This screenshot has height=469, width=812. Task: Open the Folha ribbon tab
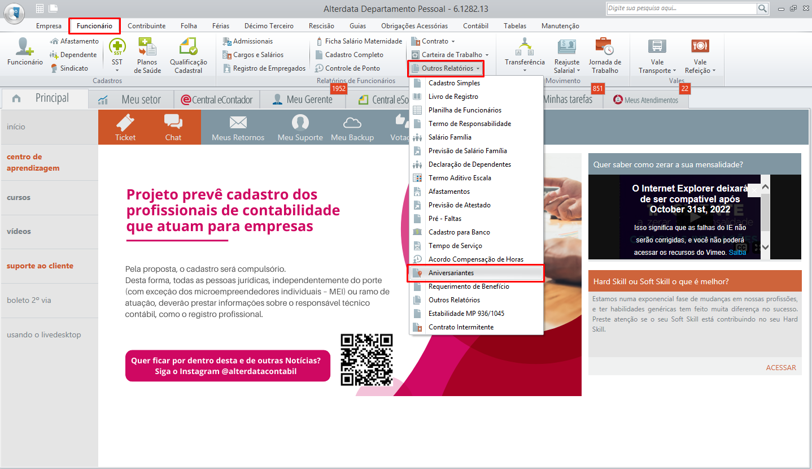pyautogui.click(x=189, y=25)
